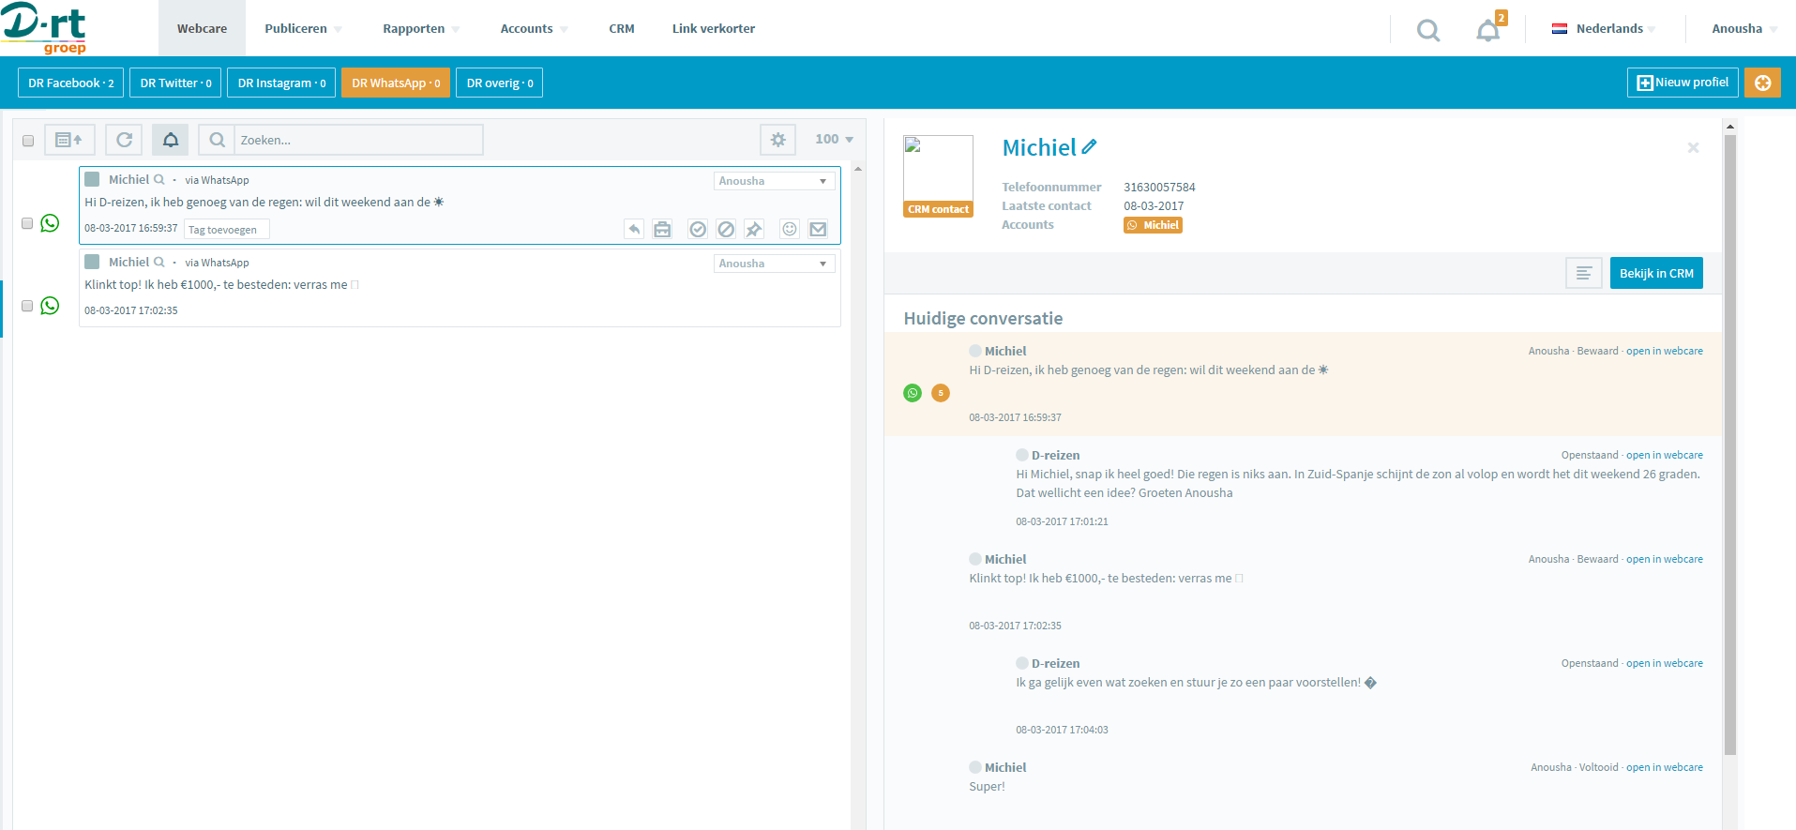Expand the Publiceren menu
The image size is (1796, 830).
pyautogui.click(x=303, y=28)
